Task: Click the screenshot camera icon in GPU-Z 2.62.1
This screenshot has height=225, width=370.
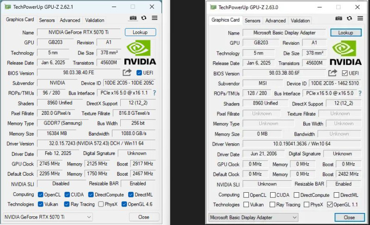Action: pyautogui.click(x=133, y=18)
